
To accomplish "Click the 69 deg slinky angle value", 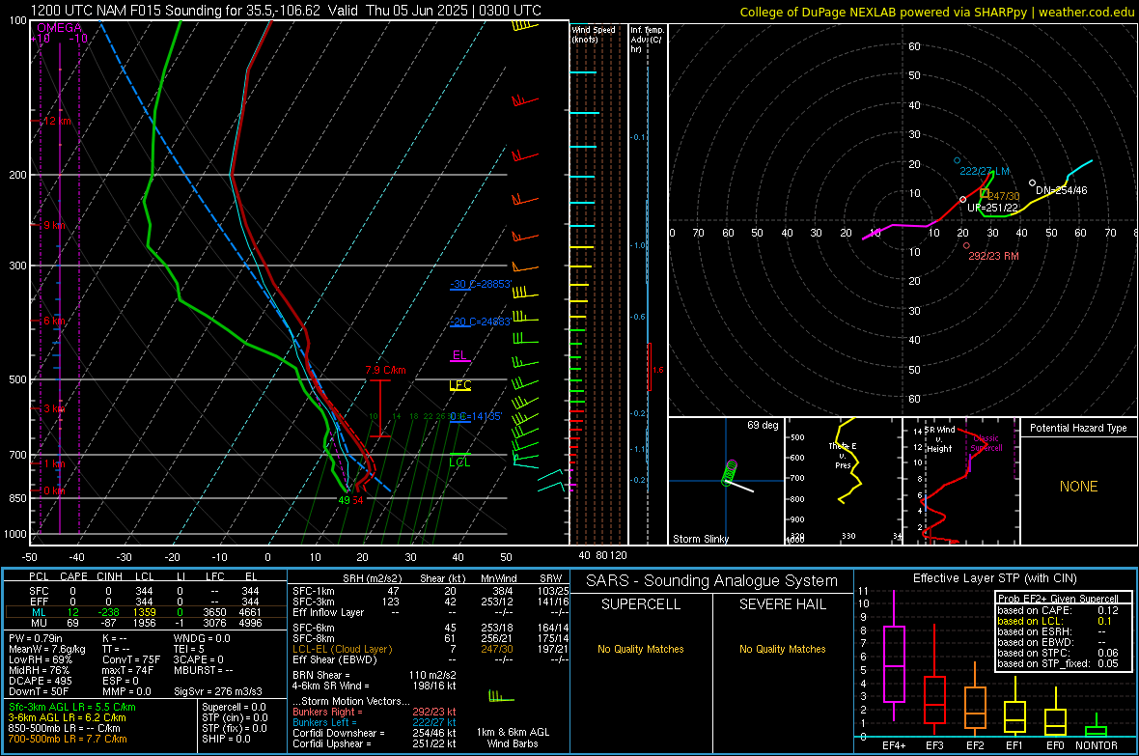I will pyautogui.click(x=763, y=425).
